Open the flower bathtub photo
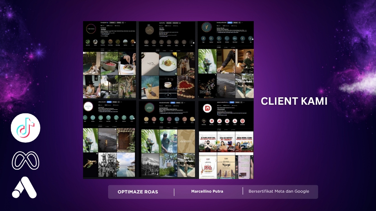 click(109, 63)
